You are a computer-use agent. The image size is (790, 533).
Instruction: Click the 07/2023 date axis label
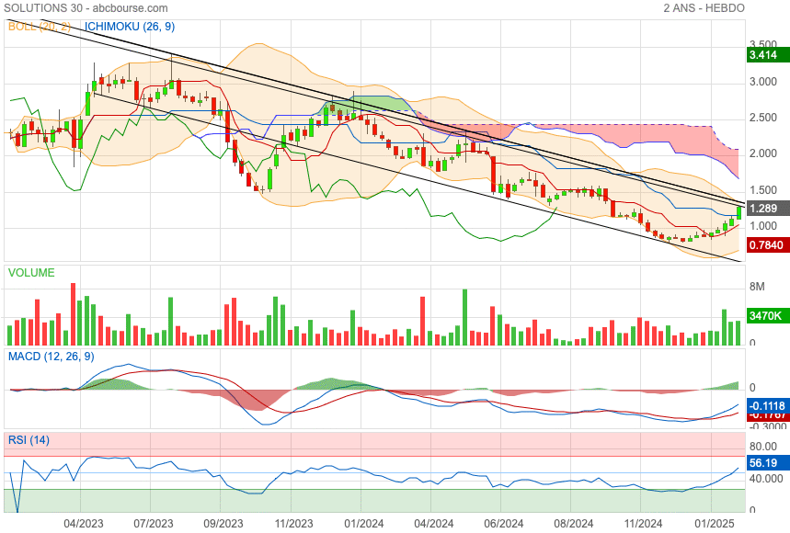click(x=154, y=524)
